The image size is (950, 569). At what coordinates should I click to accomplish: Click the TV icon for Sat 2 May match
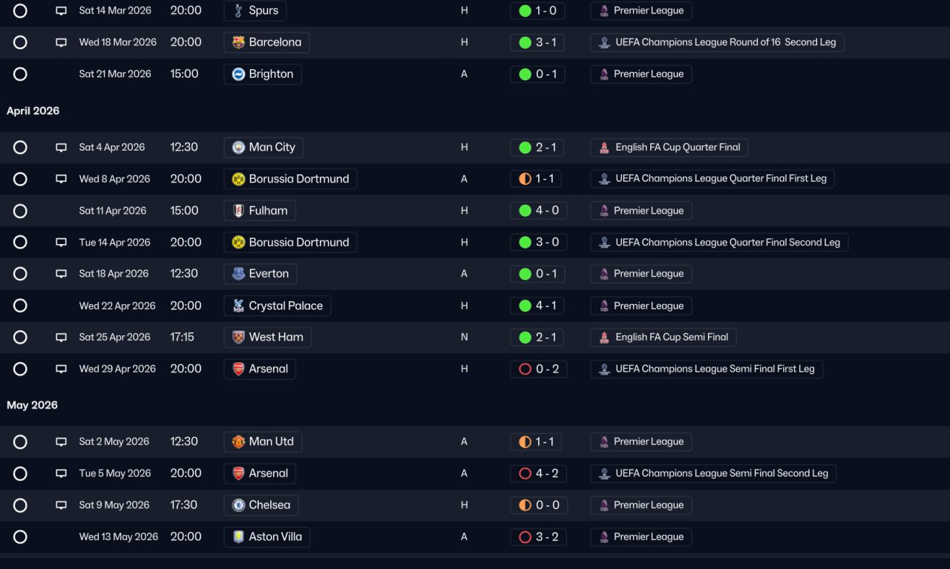click(61, 442)
